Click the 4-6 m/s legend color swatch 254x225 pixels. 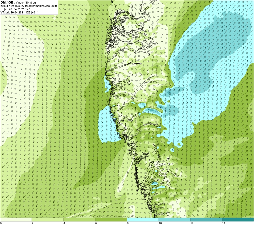(x=79, y=220)
